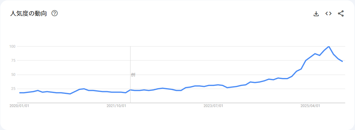
Task: Click the rising trend line at the 75 gridline
Action: (306, 61)
